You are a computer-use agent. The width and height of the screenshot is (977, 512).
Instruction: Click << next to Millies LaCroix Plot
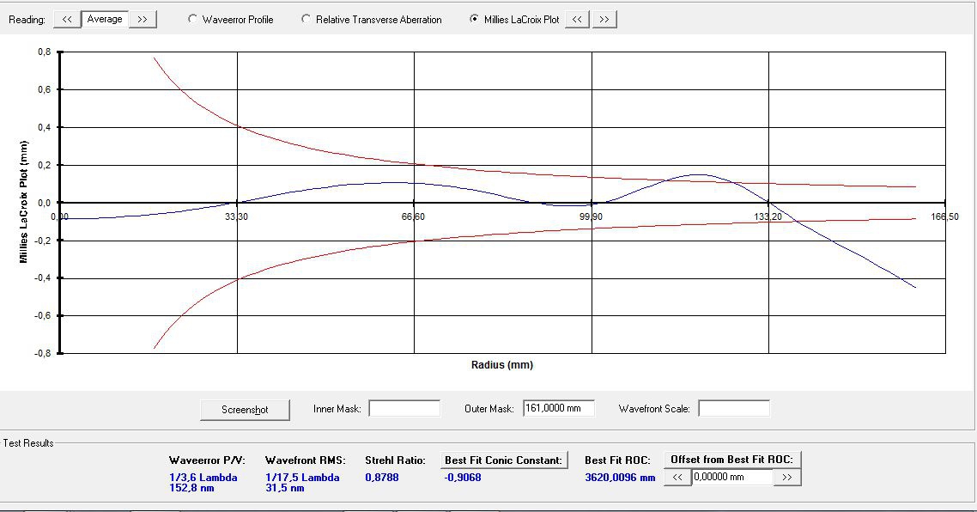click(x=577, y=20)
